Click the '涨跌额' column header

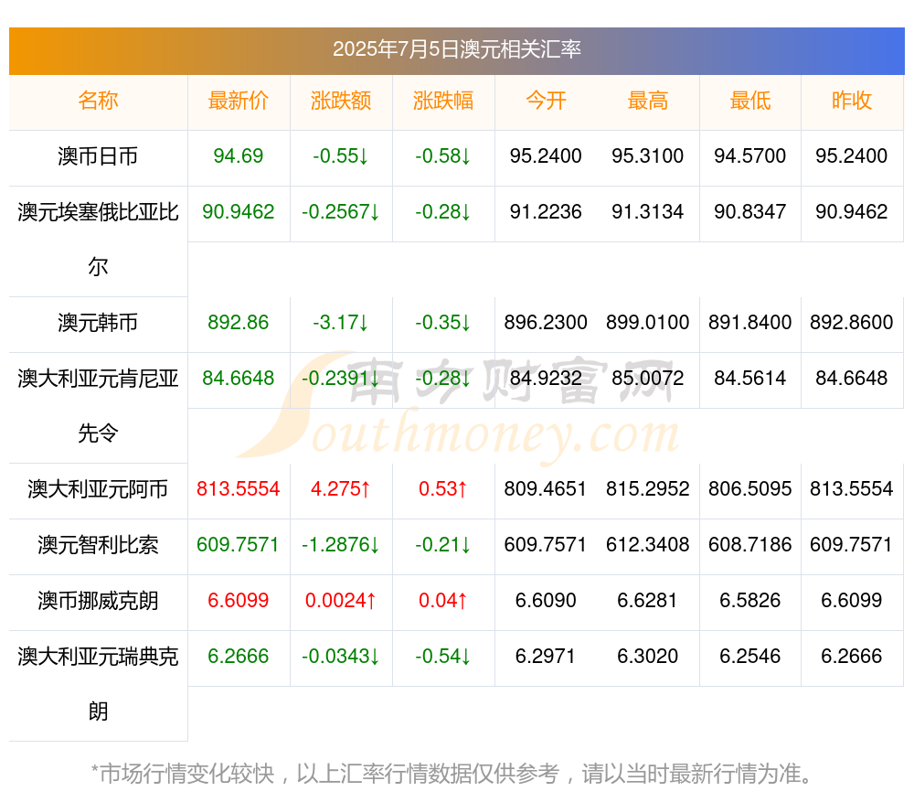(340, 101)
